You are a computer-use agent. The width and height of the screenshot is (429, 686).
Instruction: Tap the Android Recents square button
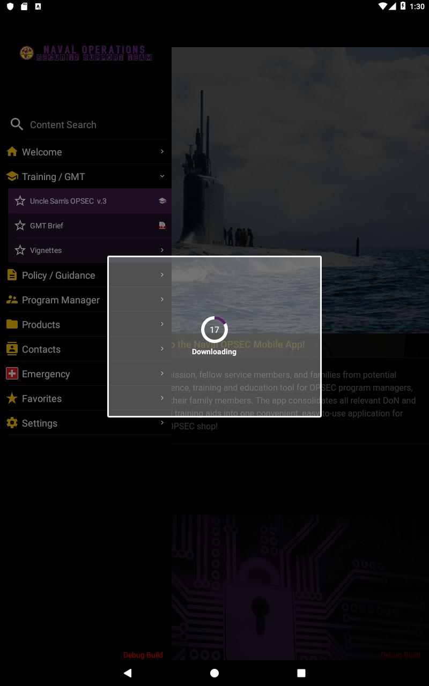(301, 673)
